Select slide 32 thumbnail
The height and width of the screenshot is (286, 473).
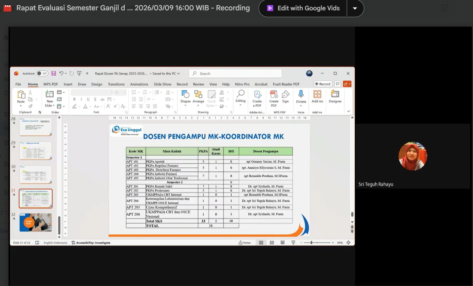(36, 222)
